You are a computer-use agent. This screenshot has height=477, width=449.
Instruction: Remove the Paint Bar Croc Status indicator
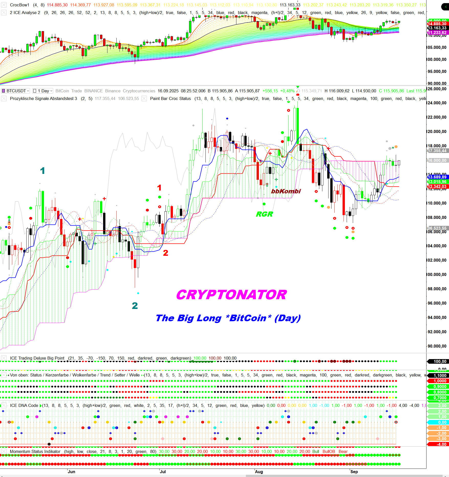[144, 98]
